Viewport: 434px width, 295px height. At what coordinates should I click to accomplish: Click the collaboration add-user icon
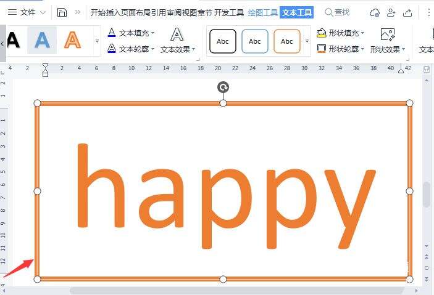[391, 13]
